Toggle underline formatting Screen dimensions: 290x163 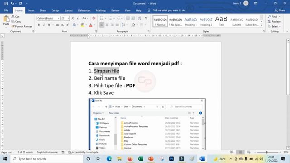49,25
